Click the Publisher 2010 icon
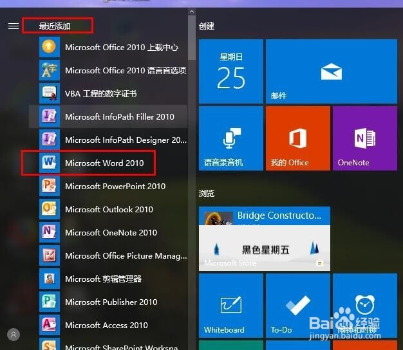403x350 pixels. click(50, 302)
